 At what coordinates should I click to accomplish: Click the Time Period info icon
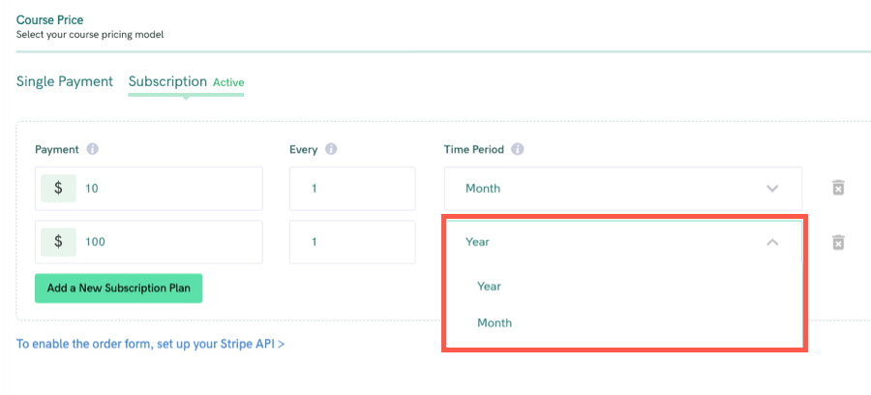tap(517, 149)
